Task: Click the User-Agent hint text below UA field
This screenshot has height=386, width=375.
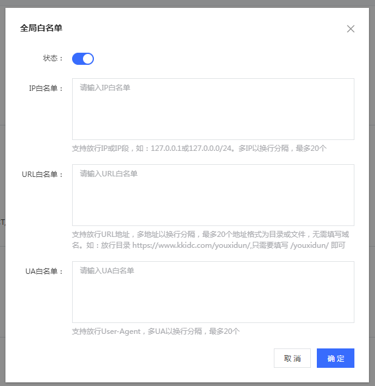Action: [x=156, y=331]
